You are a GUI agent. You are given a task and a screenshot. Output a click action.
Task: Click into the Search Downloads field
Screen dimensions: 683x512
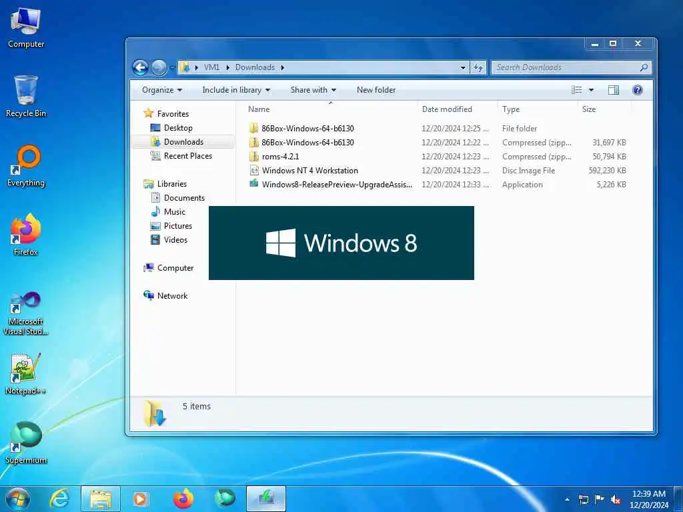pyautogui.click(x=567, y=67)
